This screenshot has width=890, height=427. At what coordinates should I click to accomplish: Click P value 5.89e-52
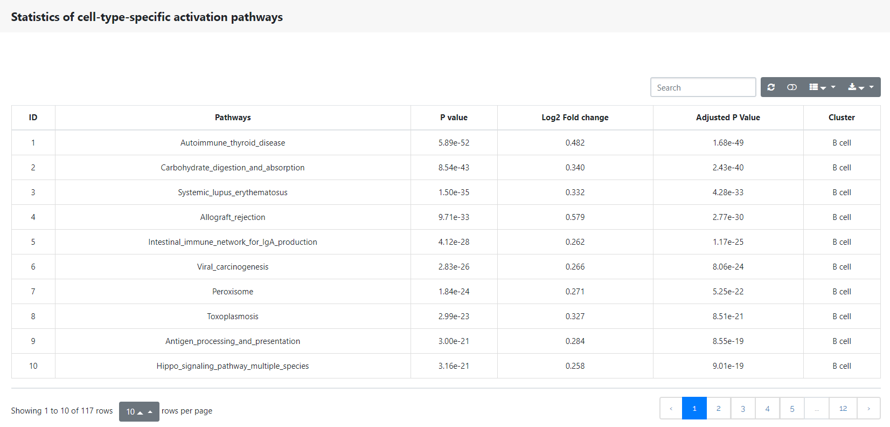click(454, 143)
